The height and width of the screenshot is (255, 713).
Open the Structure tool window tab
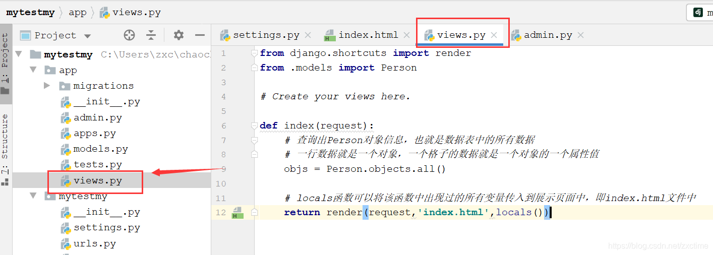point(5,150)
